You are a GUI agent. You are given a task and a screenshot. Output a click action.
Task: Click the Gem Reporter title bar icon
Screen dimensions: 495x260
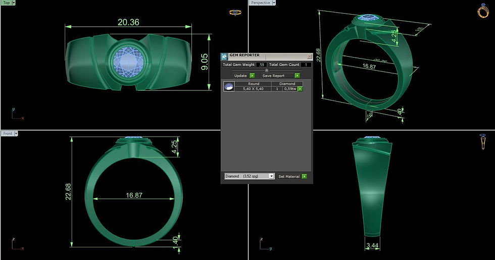coord(224,57)
